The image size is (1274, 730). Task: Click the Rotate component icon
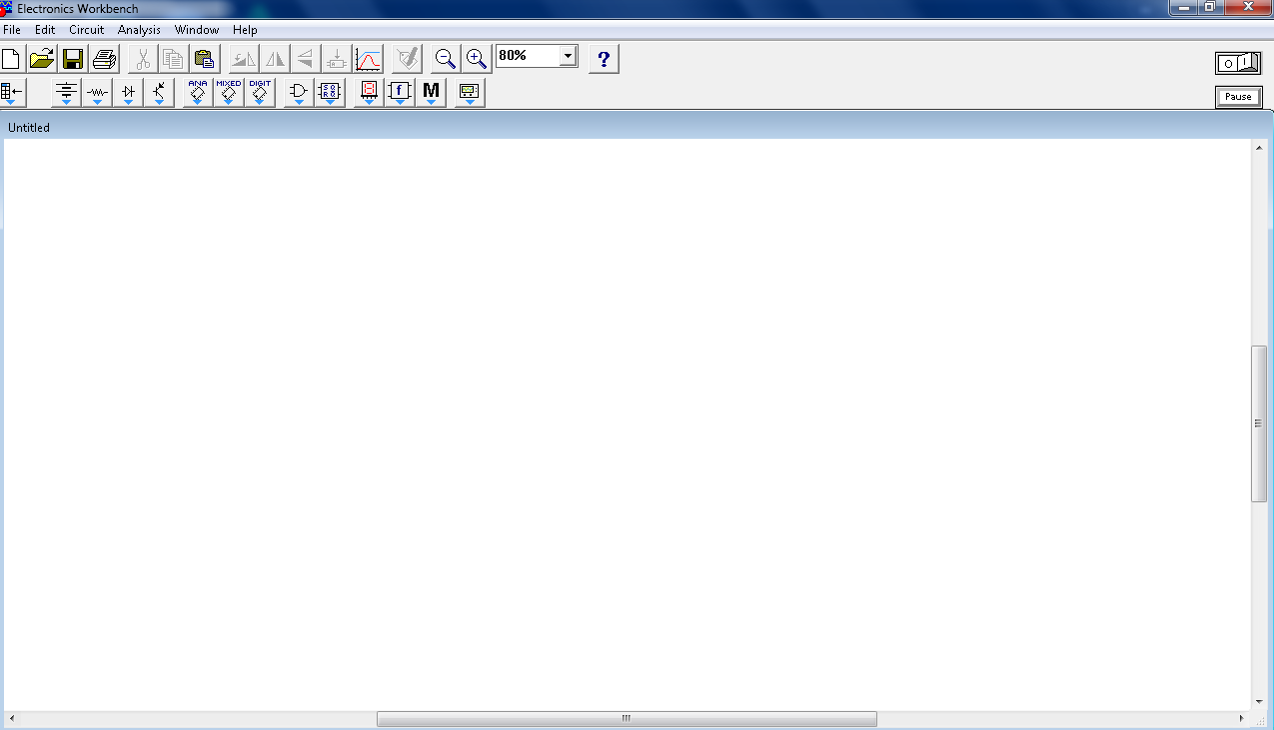244,59
